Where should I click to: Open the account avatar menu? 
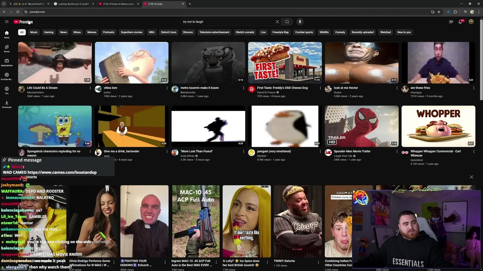pyautogui.click(x=471, y=21)
